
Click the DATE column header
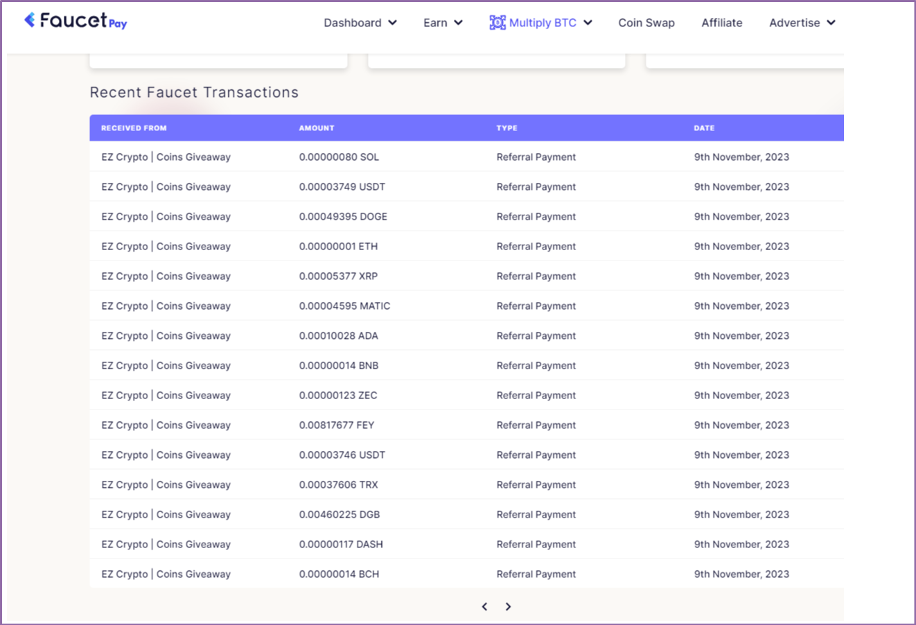[x=704, y=128]
